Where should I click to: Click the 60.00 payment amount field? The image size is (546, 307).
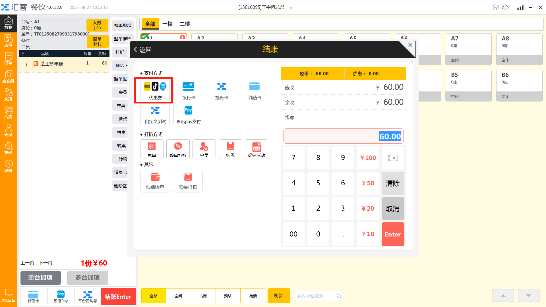[343, 136]
